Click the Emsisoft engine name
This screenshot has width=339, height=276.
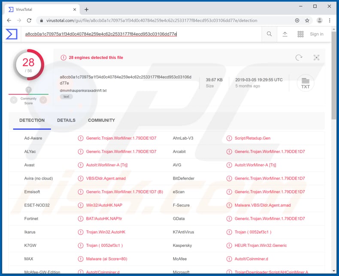pos(32,192)
